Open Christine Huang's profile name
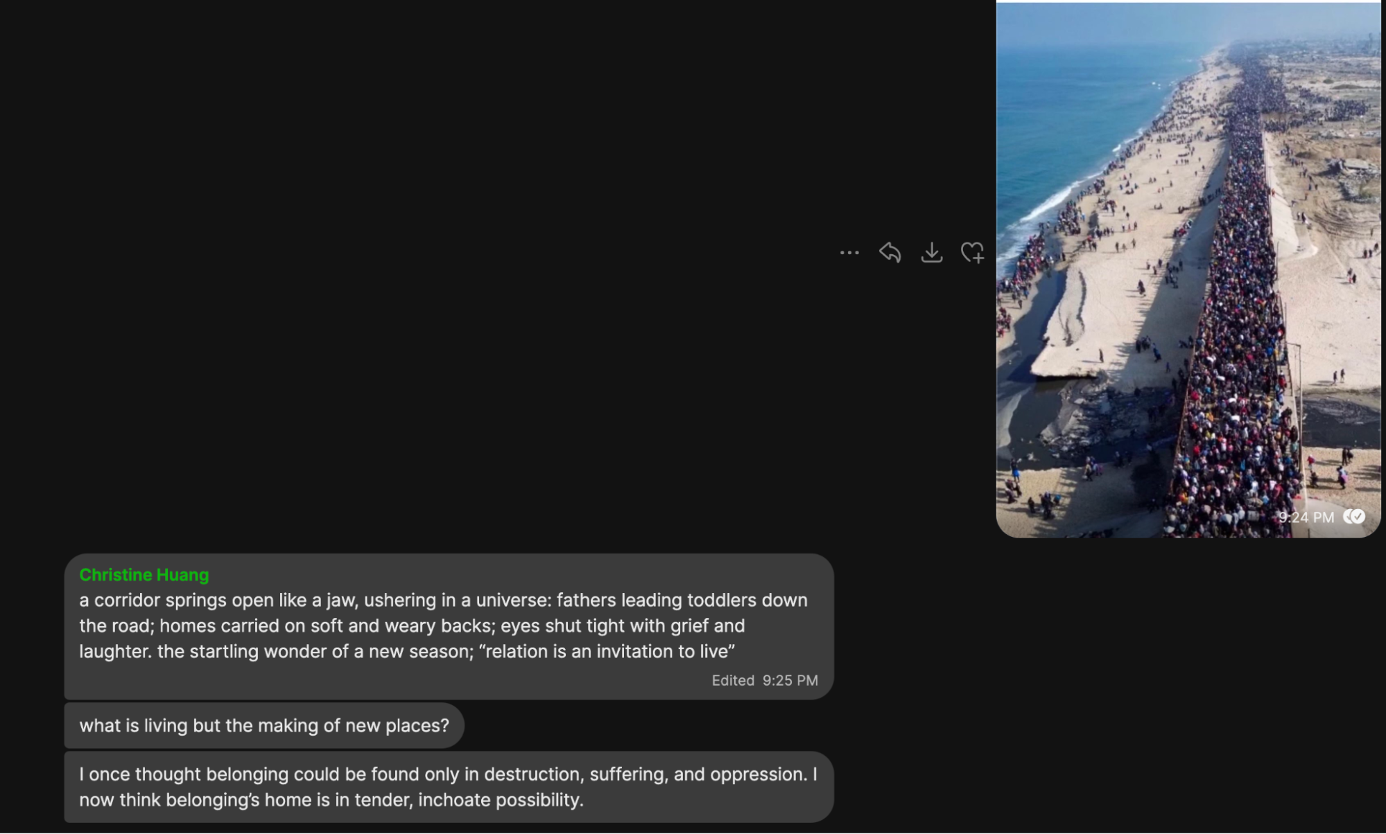Screen dimensions: 1386x834 [x=144, y=575]
